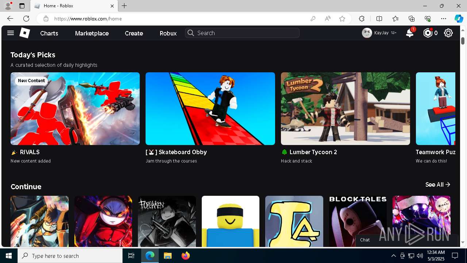Select the Home - Roblox browser tab

pyautogui.click(x=74, y=6)
